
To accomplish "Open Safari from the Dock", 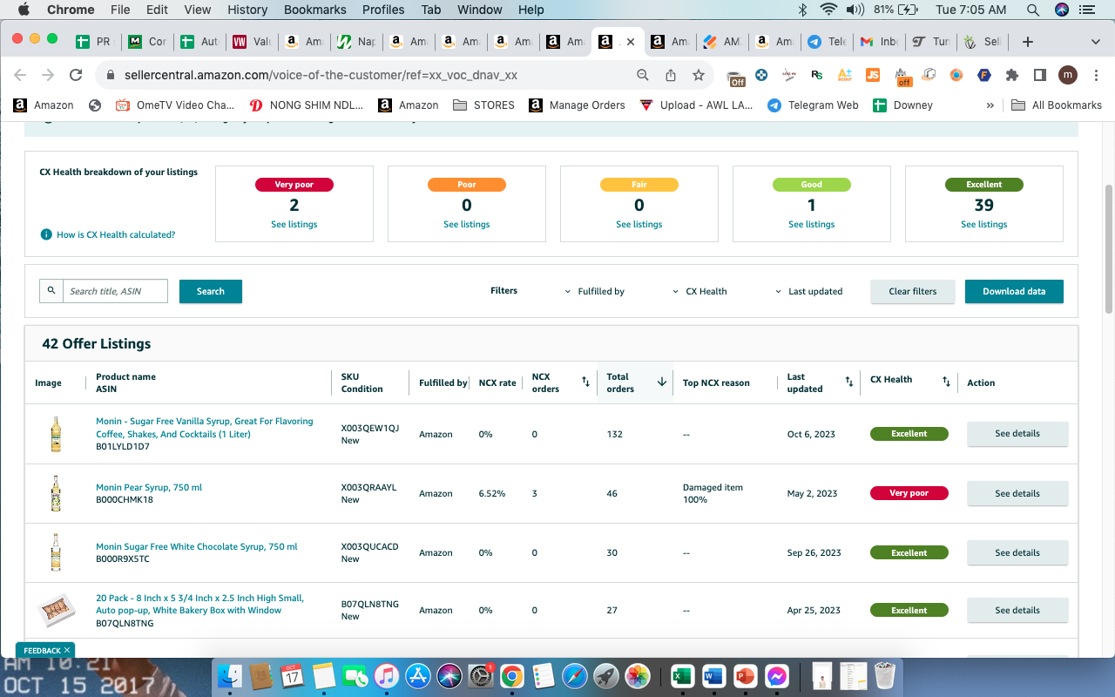I will click(x=575, y=675).
